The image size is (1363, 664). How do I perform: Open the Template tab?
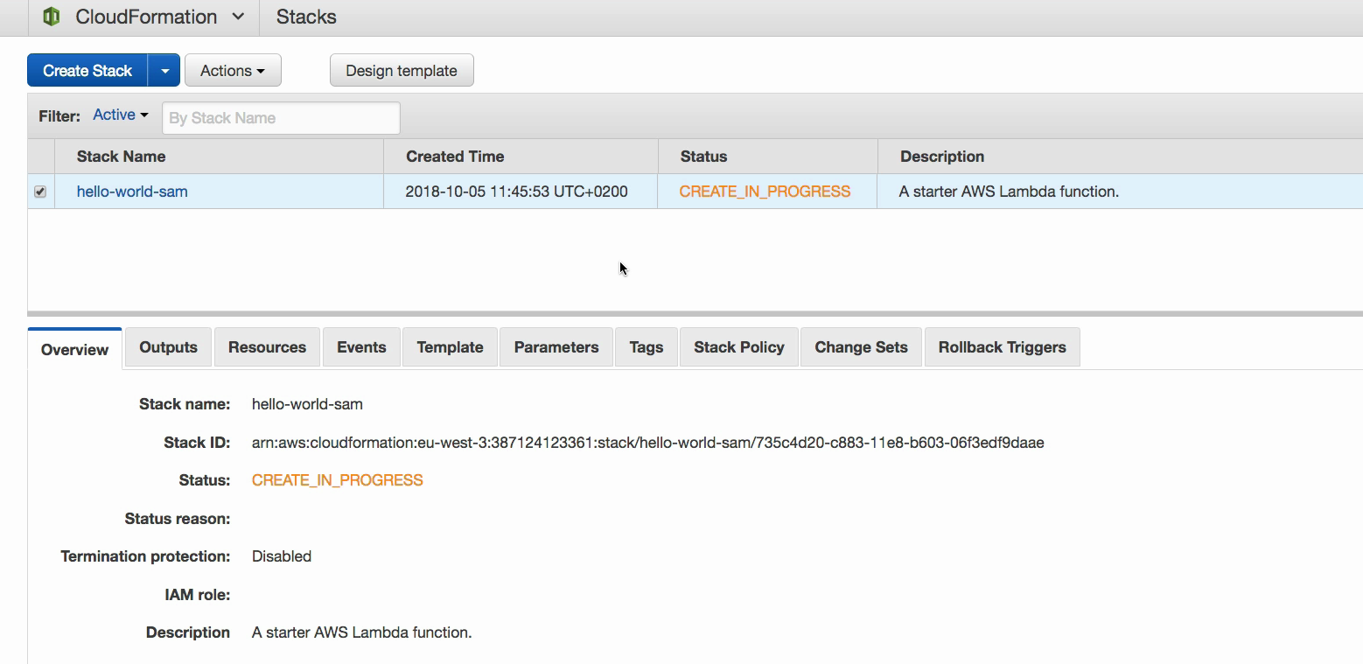tap(450, 347)
